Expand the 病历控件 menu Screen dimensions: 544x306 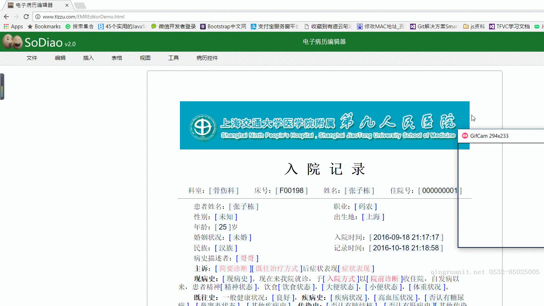(207, 58)
